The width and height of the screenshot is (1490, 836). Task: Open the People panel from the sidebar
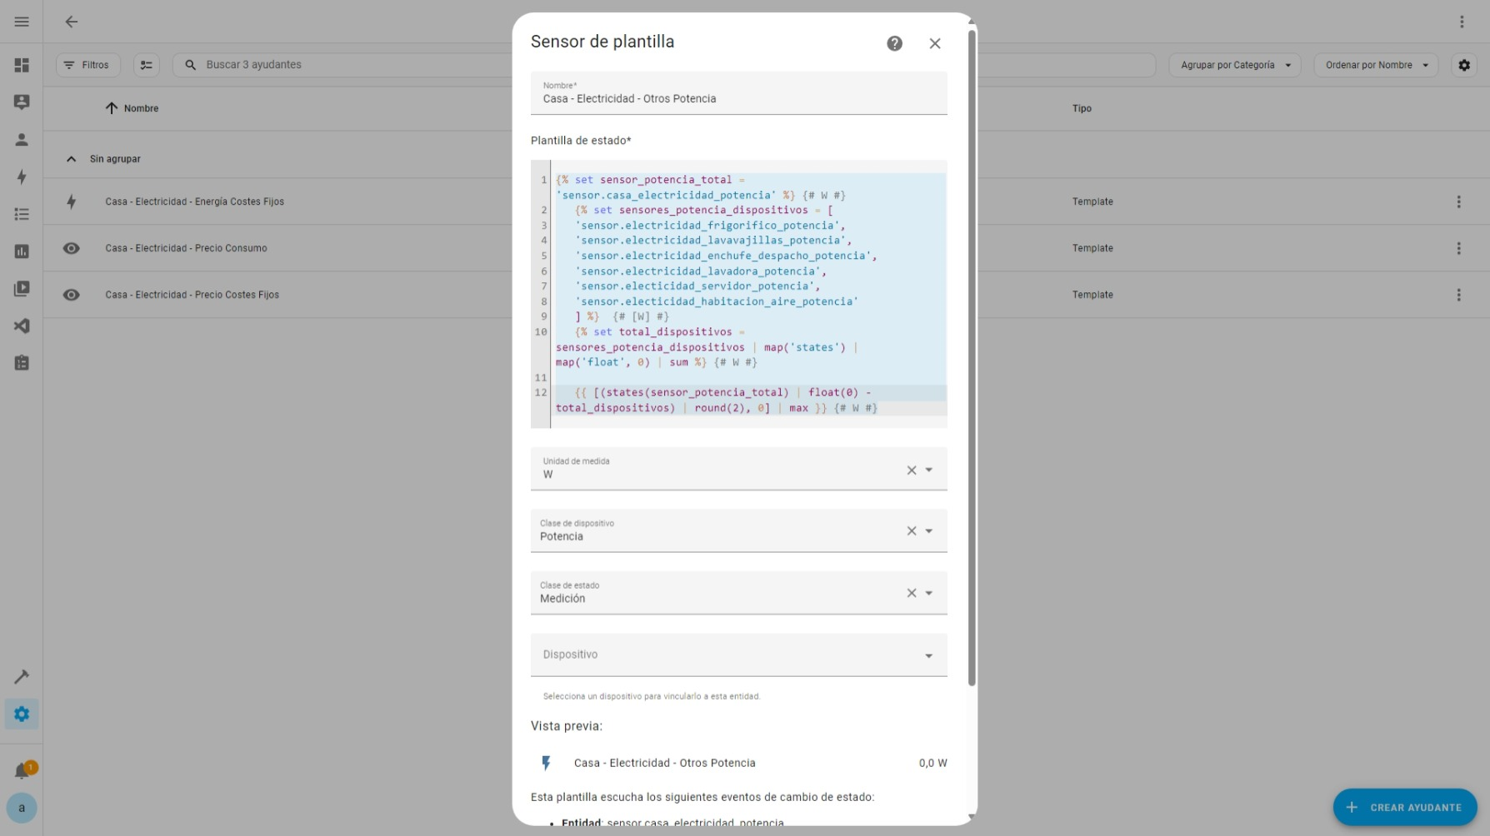(x=22, y=139)
